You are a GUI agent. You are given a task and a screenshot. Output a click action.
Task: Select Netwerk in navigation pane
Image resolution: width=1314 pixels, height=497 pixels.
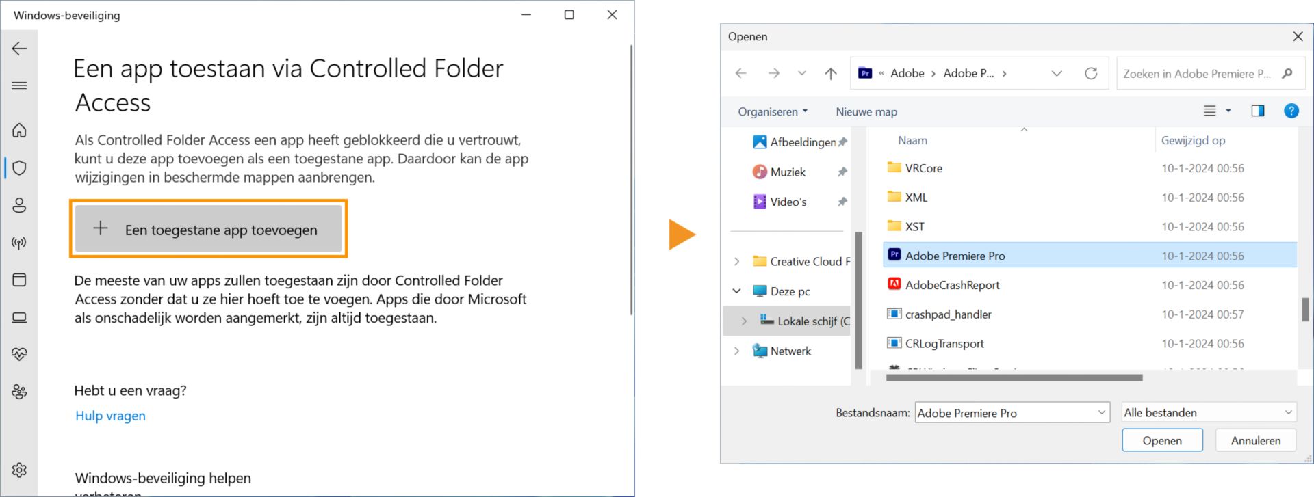pos(782,351)
